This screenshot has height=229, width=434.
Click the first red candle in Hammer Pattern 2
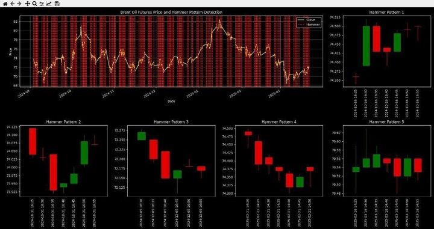click(33, 141)
